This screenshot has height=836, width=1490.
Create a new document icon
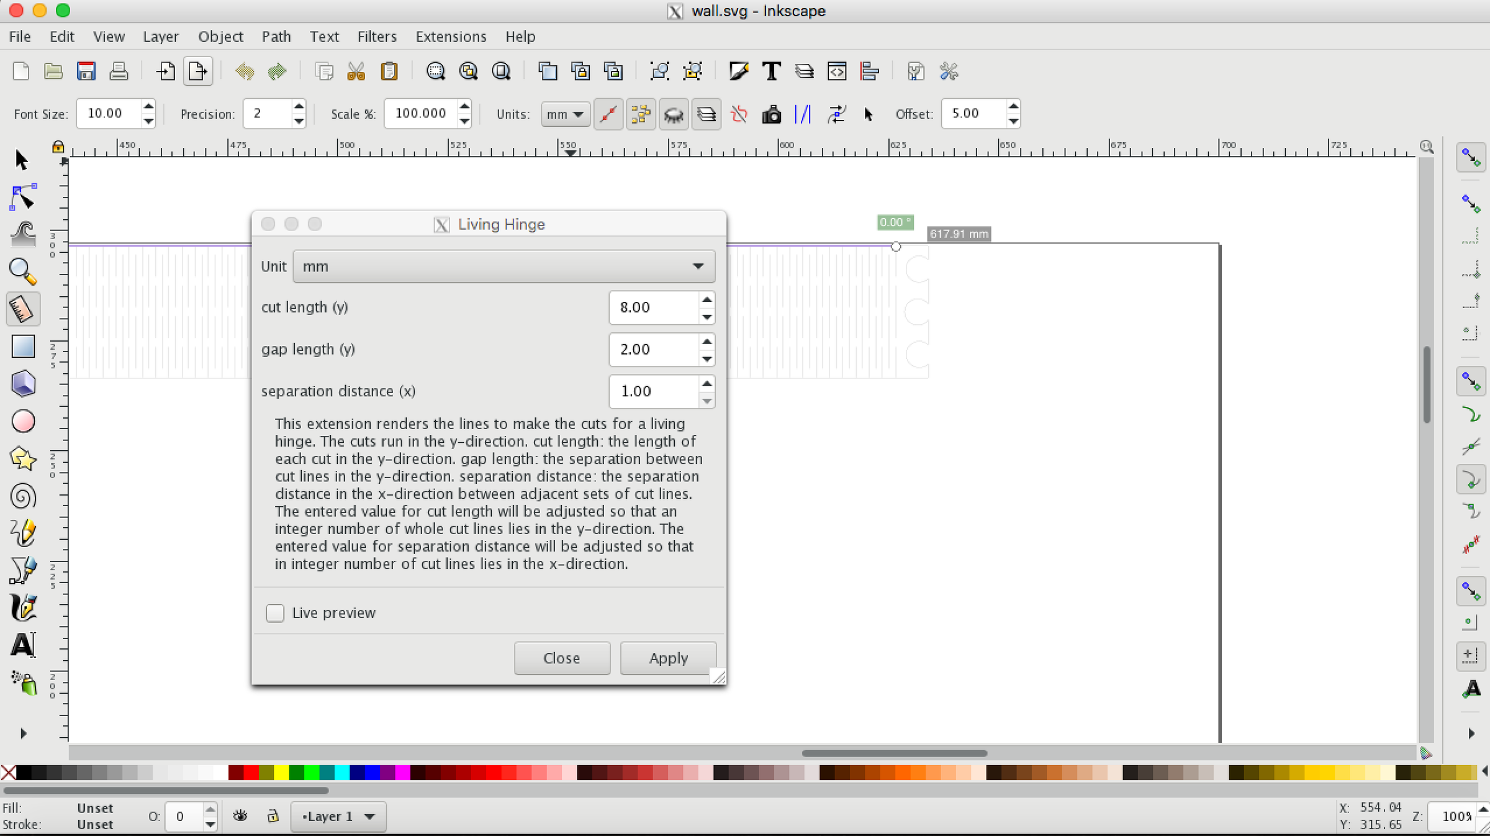pyautogui.click(x=21, y=71)
